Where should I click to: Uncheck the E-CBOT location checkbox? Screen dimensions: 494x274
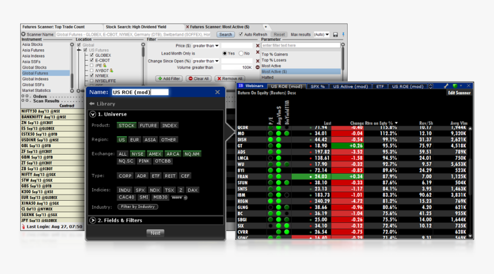pyautogui.click(x=92, y=60)
